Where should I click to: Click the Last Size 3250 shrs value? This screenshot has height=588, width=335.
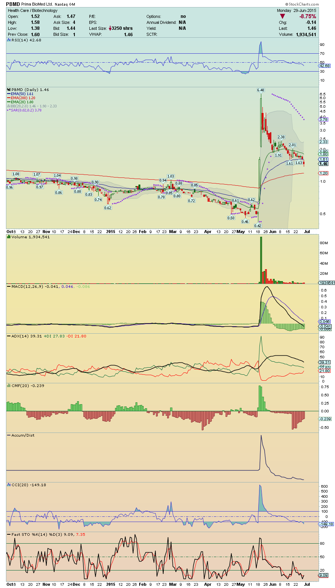[122, 28]
